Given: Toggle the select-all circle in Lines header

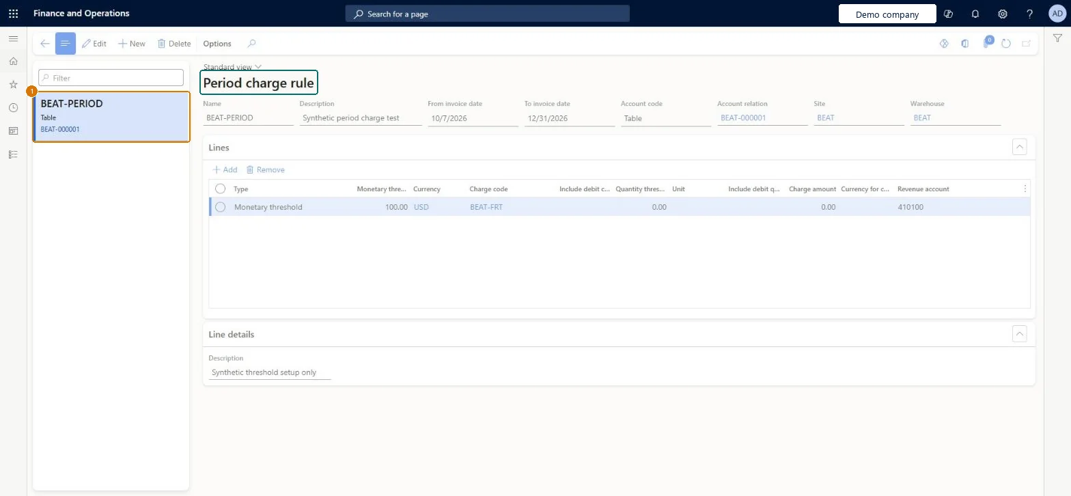Looking at the screenshot, I should [220, 189].
